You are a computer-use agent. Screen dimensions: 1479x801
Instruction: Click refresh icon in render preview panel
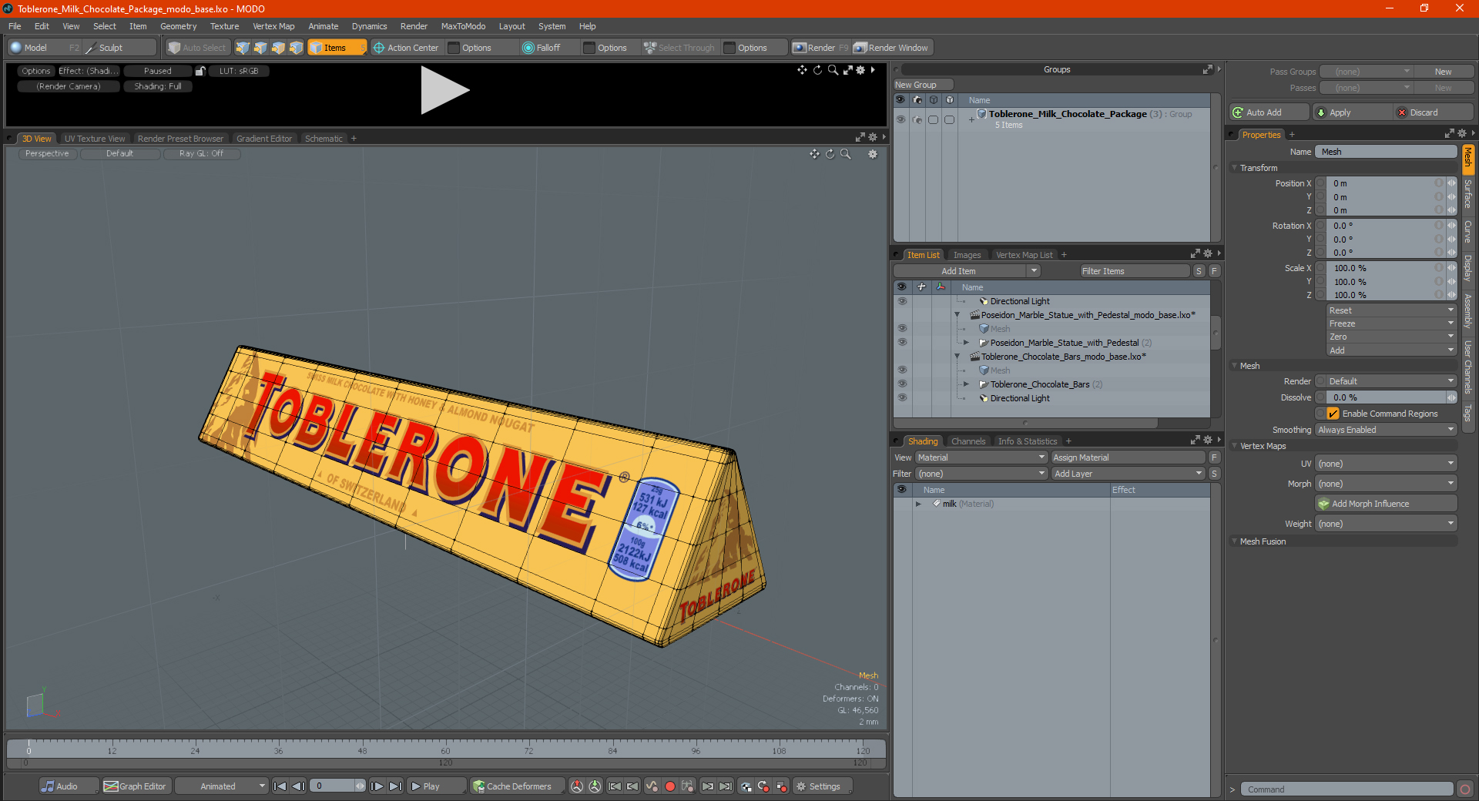(817, 70)
